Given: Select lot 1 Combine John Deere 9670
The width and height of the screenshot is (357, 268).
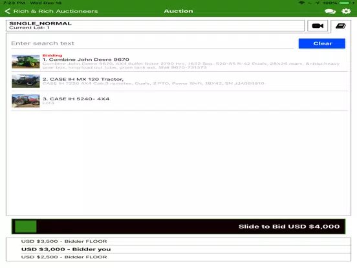Looking at the screenshot, I should (180, 61).
